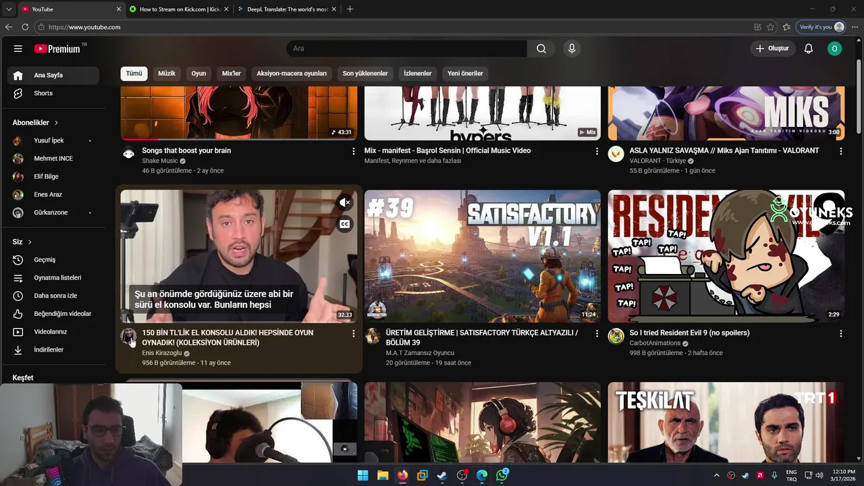Open Windows Start menu on taskbar
The width and height of the screenshot is (864, 486).
[362, 475]
